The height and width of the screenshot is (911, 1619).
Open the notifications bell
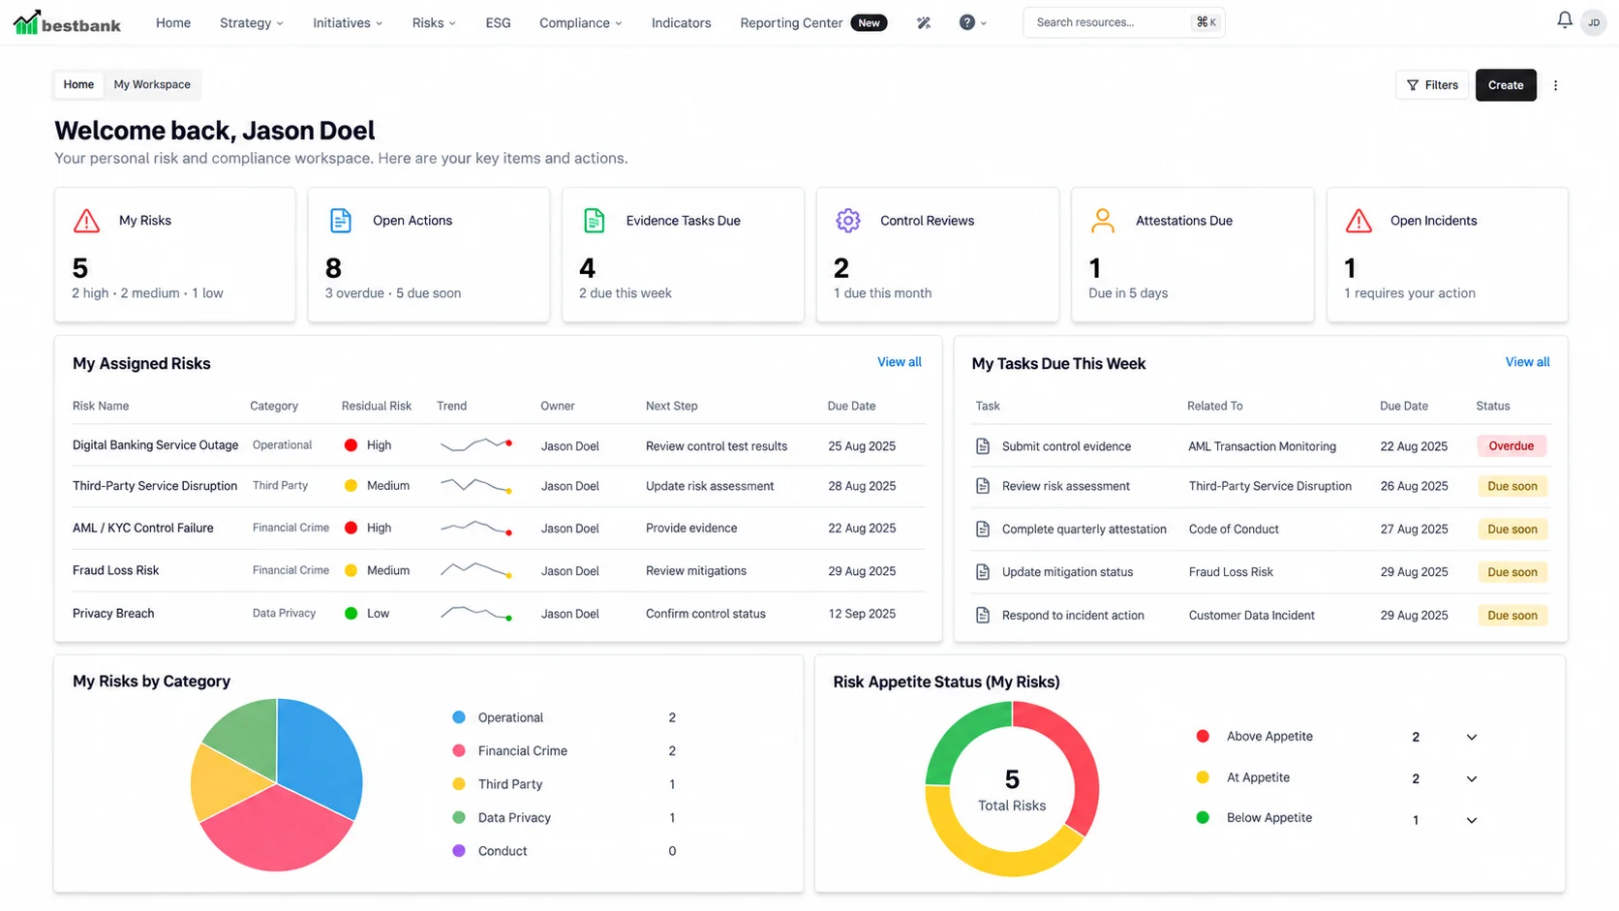[1564, 20]
